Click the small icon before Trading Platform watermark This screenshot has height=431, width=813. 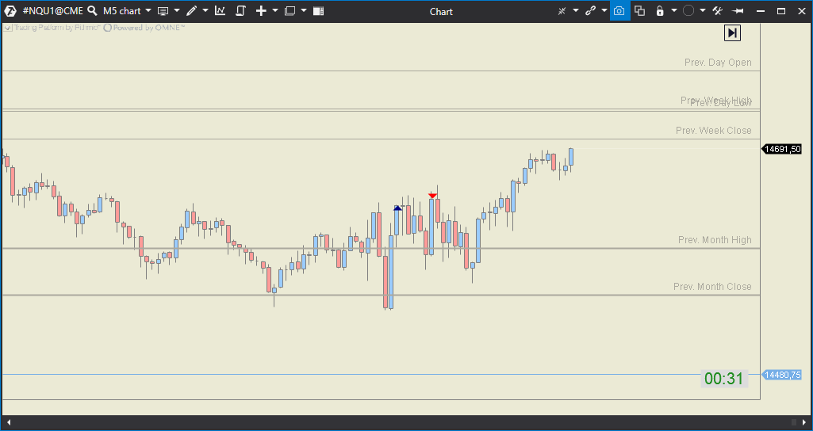pyautogui.click(x=7, y=28)
